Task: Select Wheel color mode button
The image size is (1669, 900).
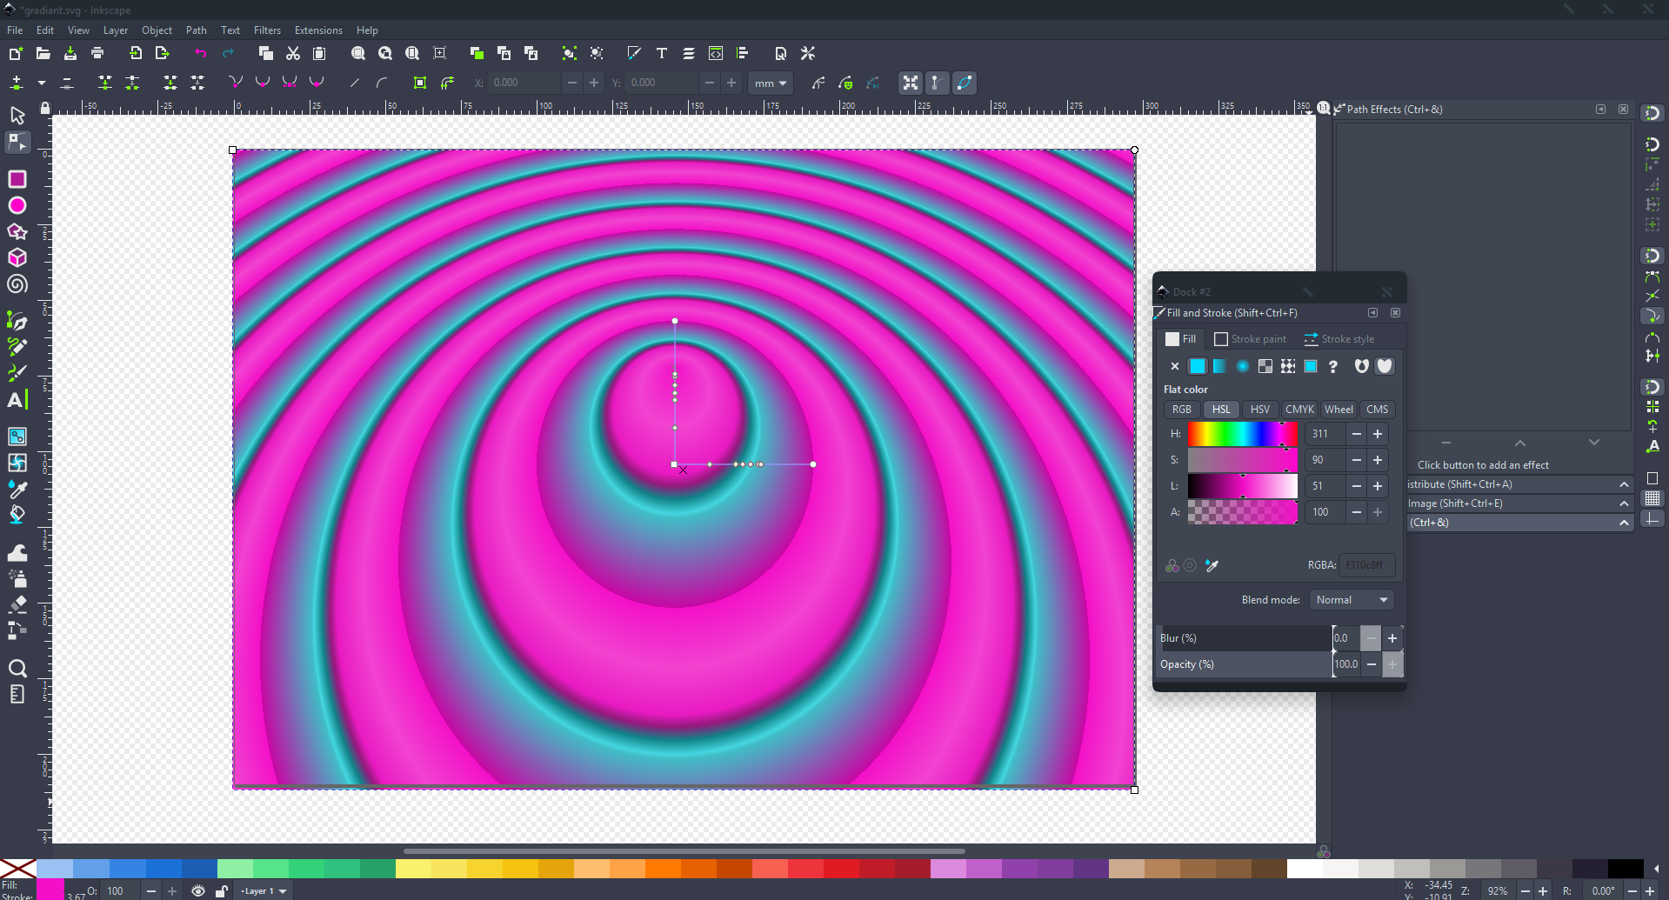Action: point(1339,410)
